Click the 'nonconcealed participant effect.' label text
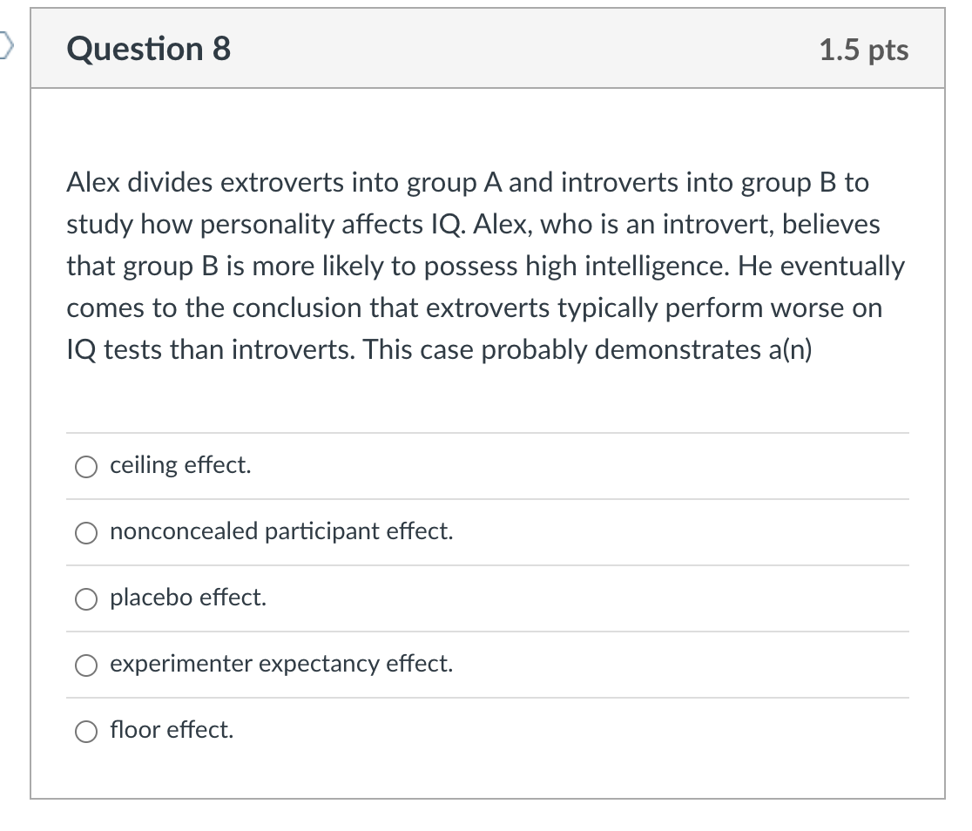 pyautogui.click(x=281, y=531)
